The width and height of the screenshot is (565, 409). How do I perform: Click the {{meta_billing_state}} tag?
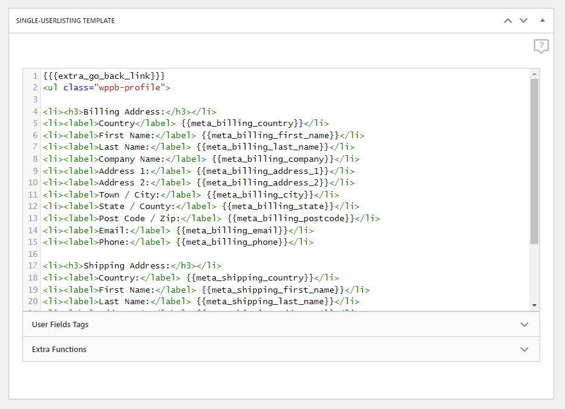pos(278,206)
